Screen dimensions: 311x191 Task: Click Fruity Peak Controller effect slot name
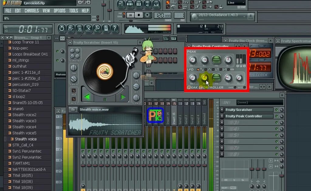coord(249,116)
